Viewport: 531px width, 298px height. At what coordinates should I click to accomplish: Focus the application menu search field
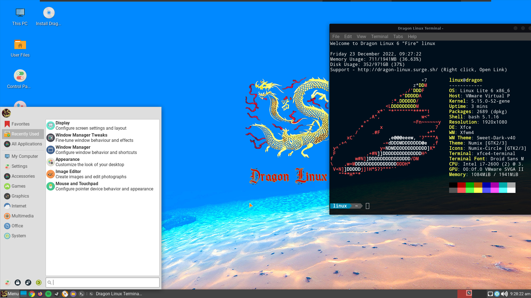(103, 283)
